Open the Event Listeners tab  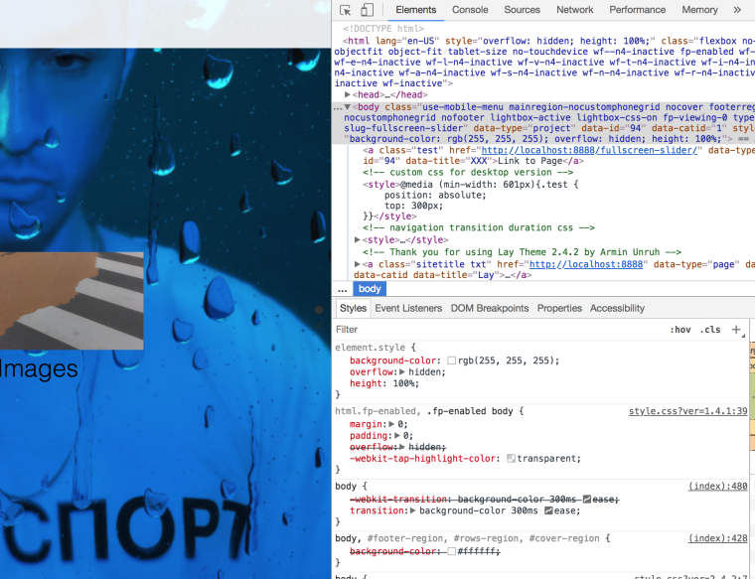coord(408,309)
